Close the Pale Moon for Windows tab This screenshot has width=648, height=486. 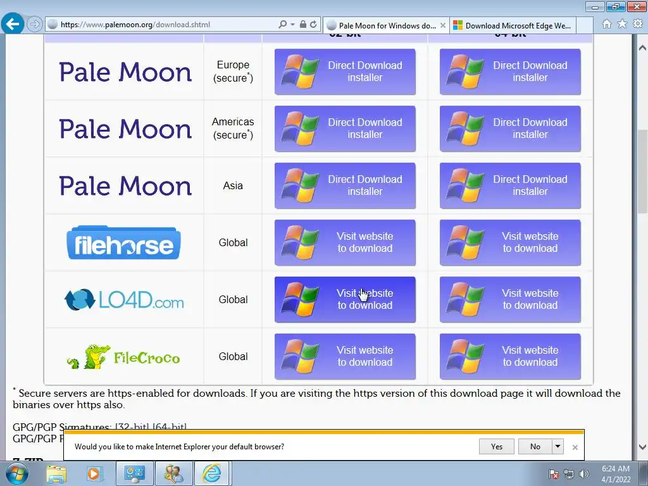tap(442, 25)
